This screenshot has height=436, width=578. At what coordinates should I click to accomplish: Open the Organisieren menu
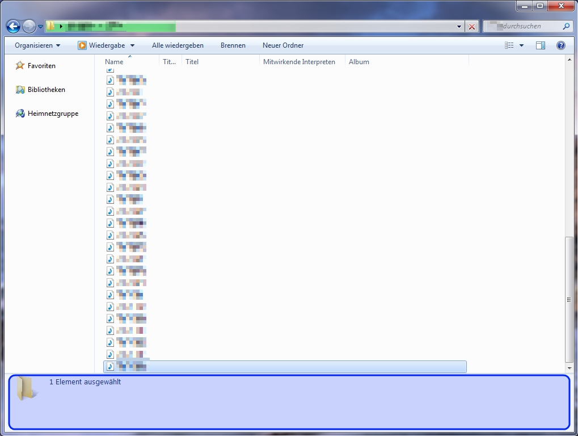[x=37, y=45]
